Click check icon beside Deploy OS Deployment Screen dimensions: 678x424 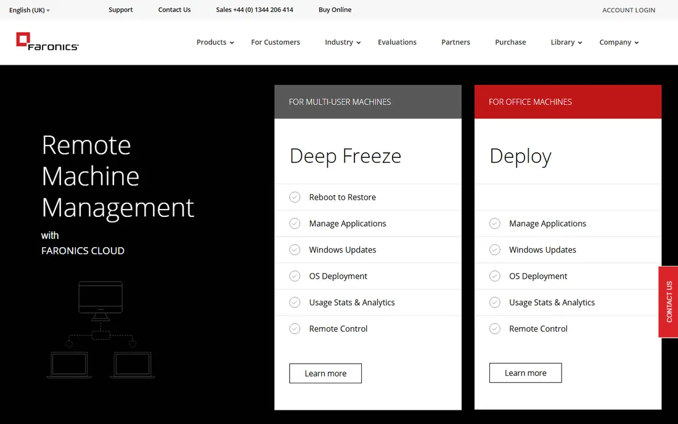[x=495, y=276]
